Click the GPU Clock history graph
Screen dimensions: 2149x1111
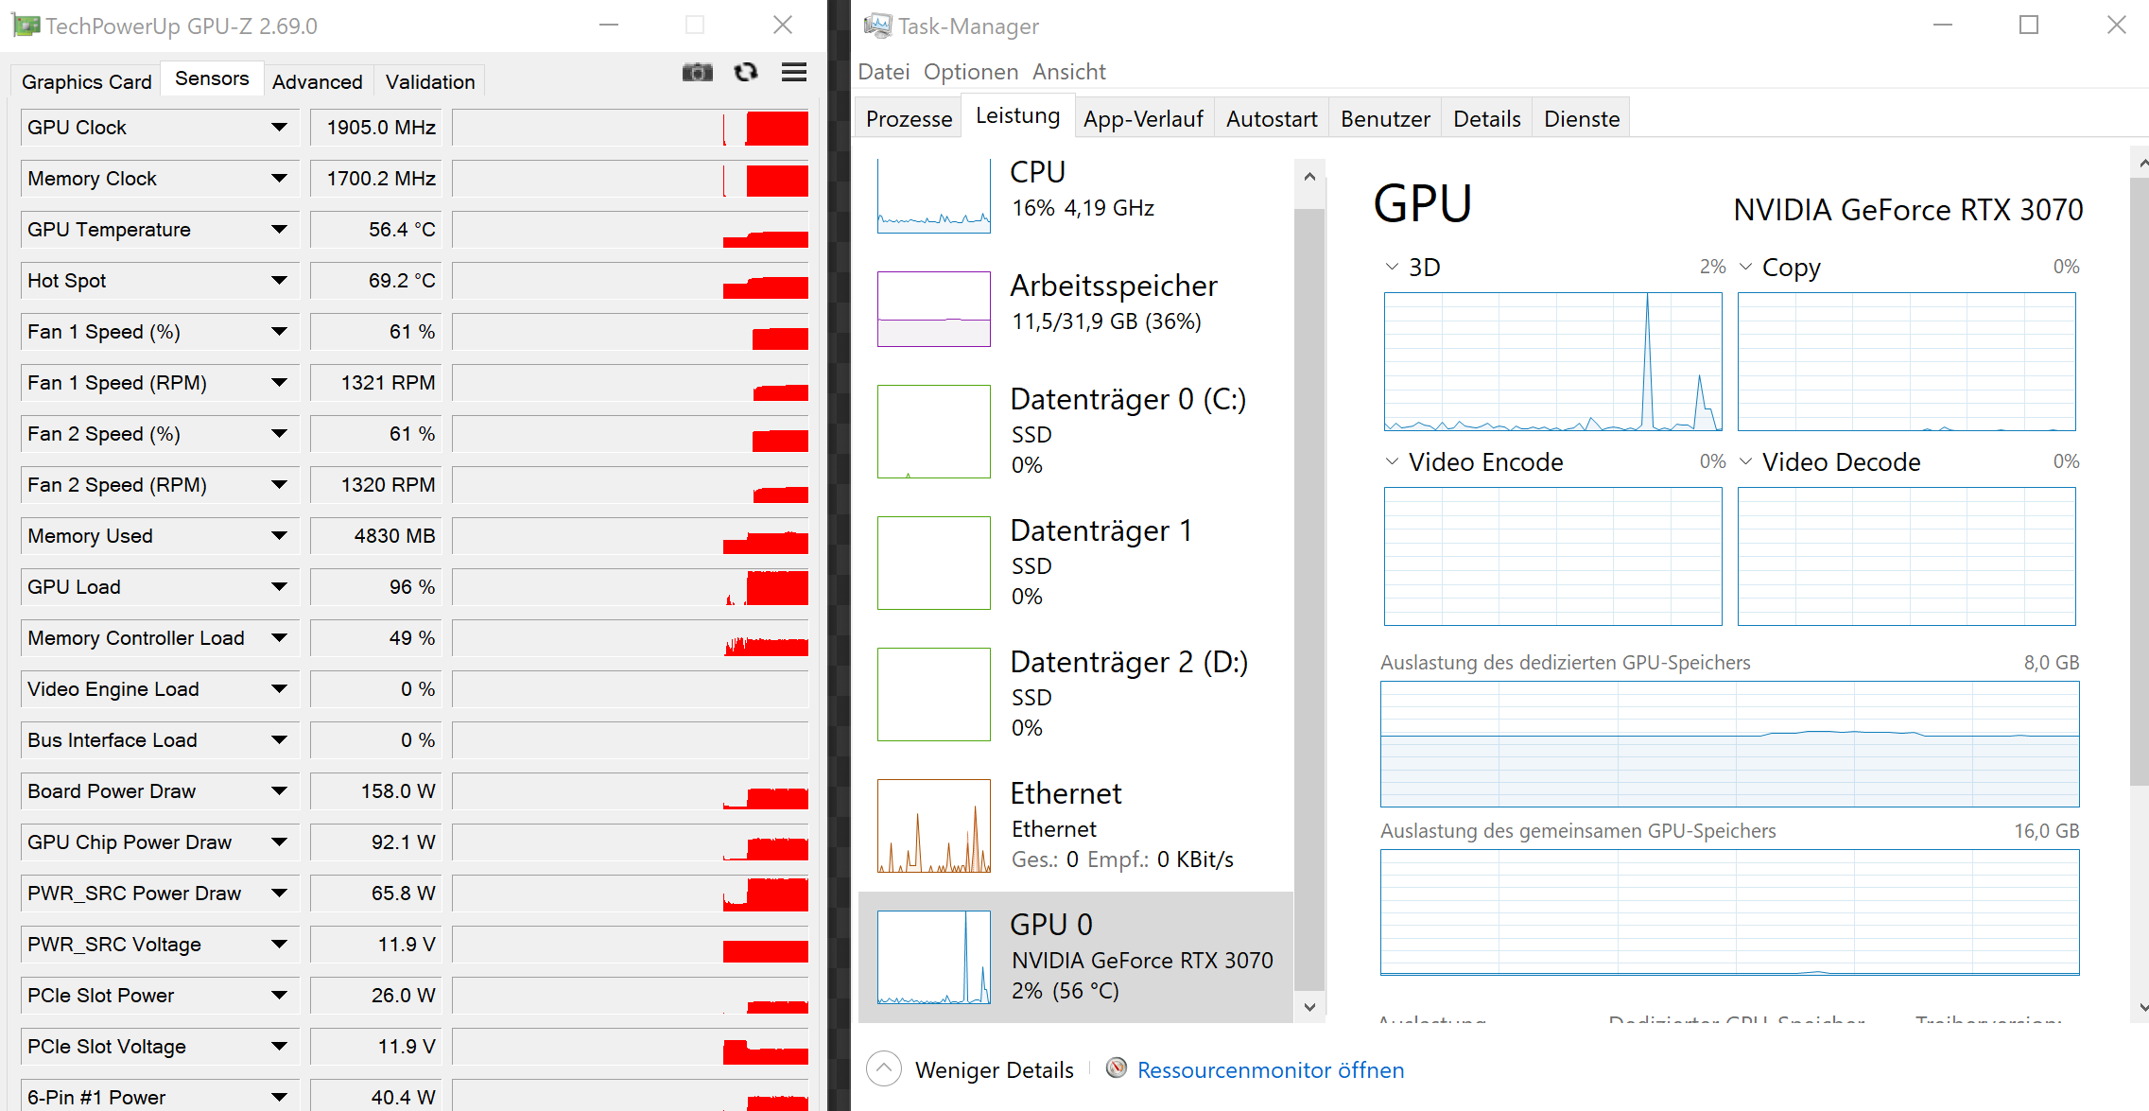(630, 128)
